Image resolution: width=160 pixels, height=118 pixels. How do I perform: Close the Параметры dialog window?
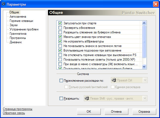click(x=156, y=4)
